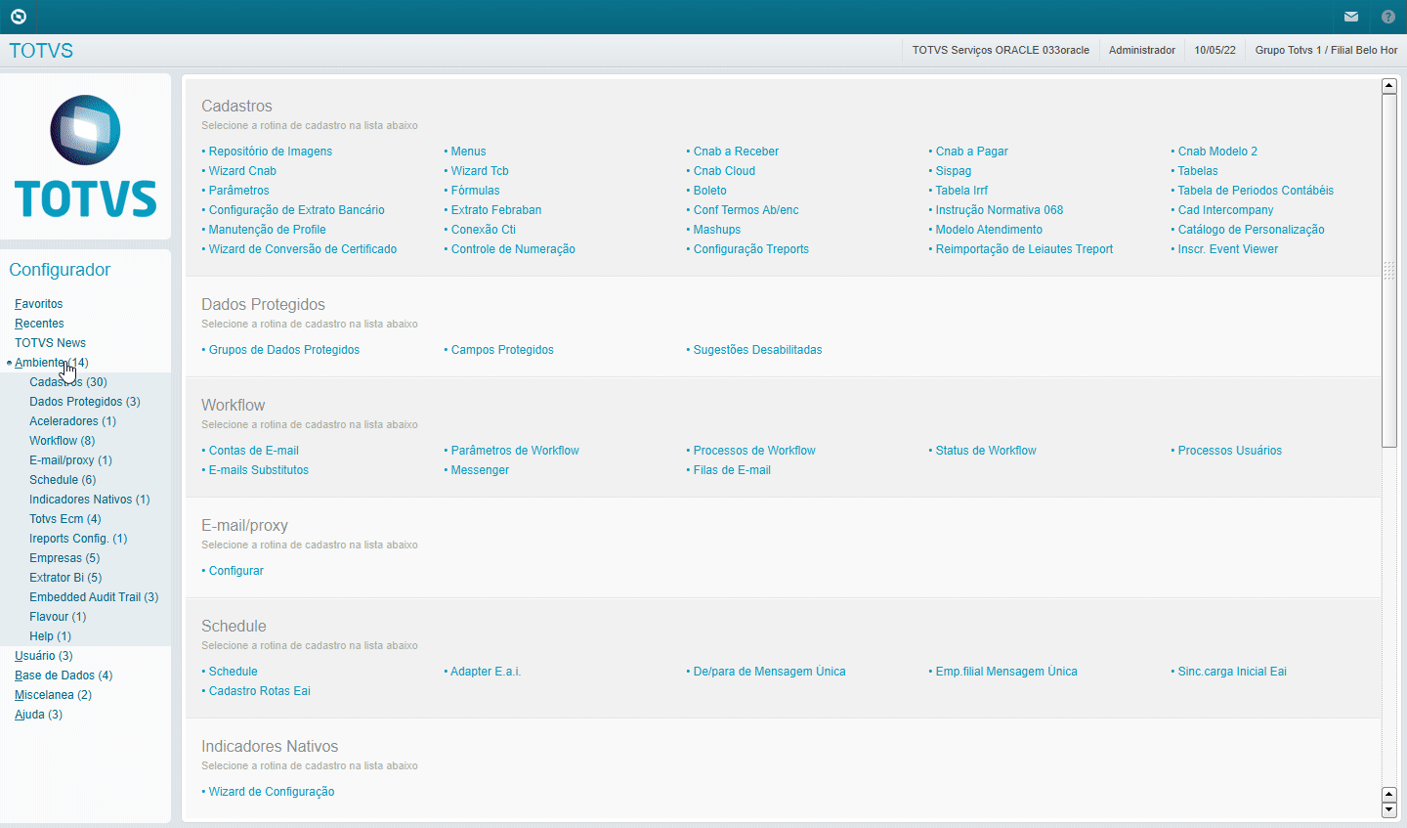Image resolution: width=1407 pixels, height=828 pixels.
Task: Click Grupo Totvs 1 / Filial header
Action: point(1326,50)
